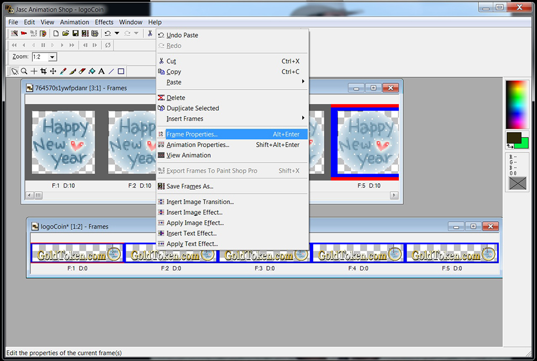537x361 pixels.
Task: Select the Mover tool
Action: click(x=53, y=71)
